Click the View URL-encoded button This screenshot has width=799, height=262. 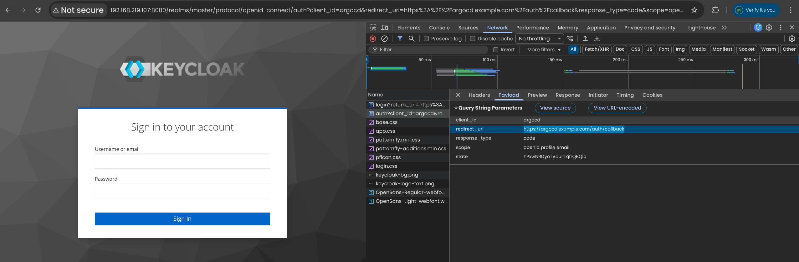point(617,108)
